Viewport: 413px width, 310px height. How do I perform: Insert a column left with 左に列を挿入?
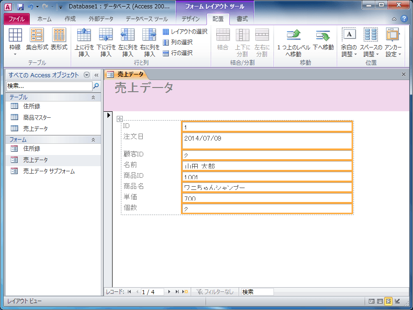click(x=128, y=42)
